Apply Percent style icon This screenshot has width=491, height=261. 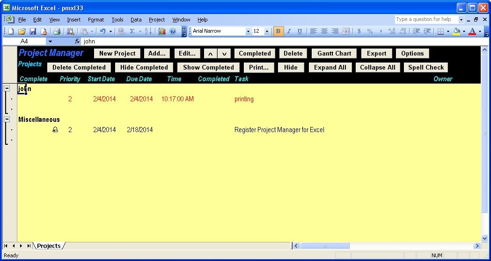point(370,31)
